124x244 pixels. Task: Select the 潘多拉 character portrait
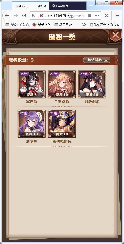click(x=32, y=124)
